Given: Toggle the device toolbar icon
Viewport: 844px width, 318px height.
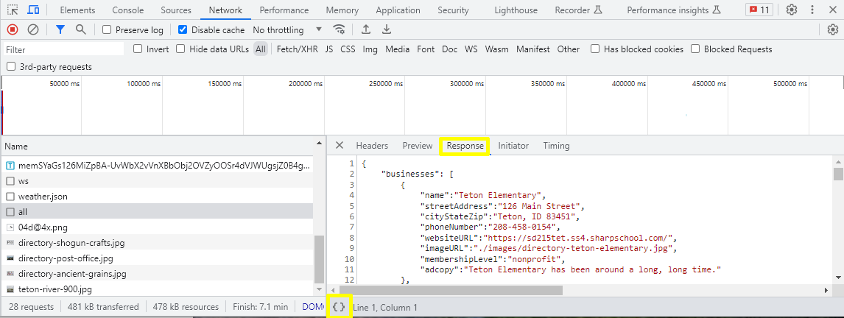Looking at the screenshot, I should point(33,10).
